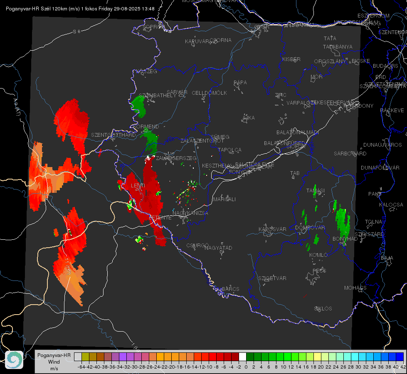This screenshot has height=374, width=407.
Task: Click the radar title with date 29-08-2025 13:48
Action: tap(80, 9)
